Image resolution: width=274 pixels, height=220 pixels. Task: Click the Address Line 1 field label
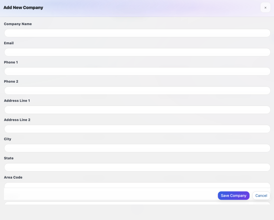(x=17, y=101)
